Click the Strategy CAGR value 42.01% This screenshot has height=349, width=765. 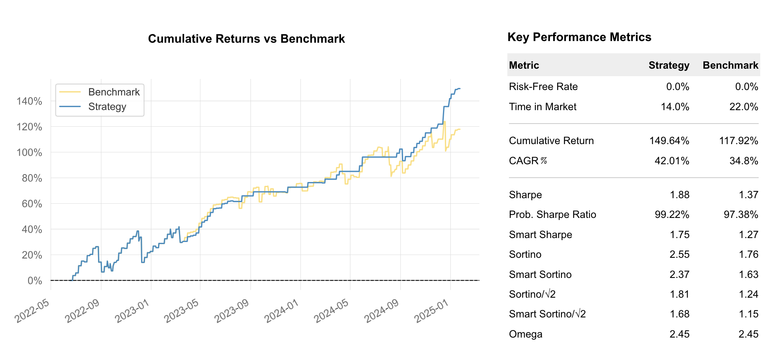point(672,161)
